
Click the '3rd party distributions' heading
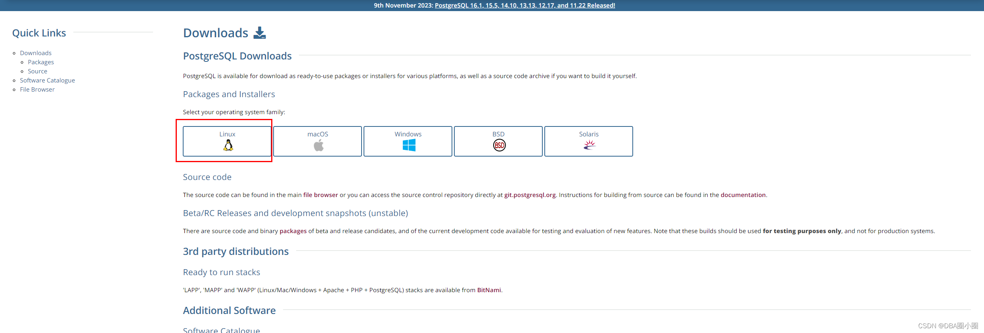tap(235, 251)
